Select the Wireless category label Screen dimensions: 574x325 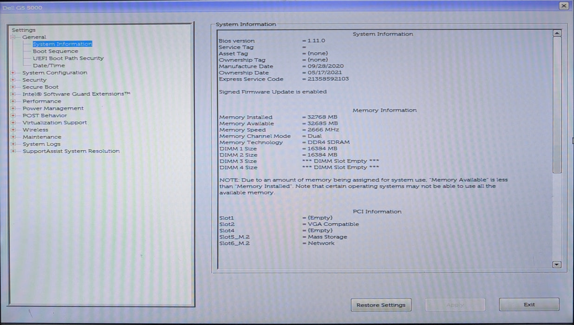point(35,130)
